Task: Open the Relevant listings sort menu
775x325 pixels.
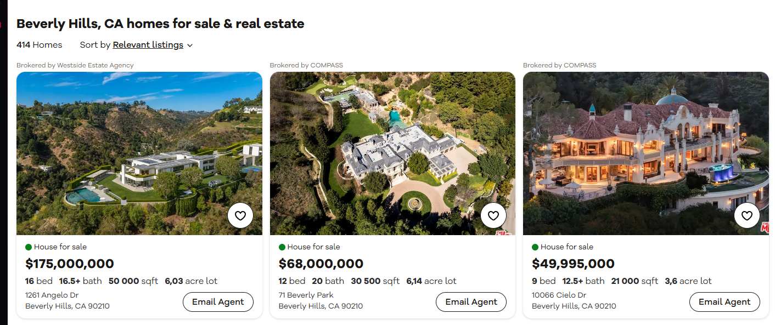Action: [148, 45]
